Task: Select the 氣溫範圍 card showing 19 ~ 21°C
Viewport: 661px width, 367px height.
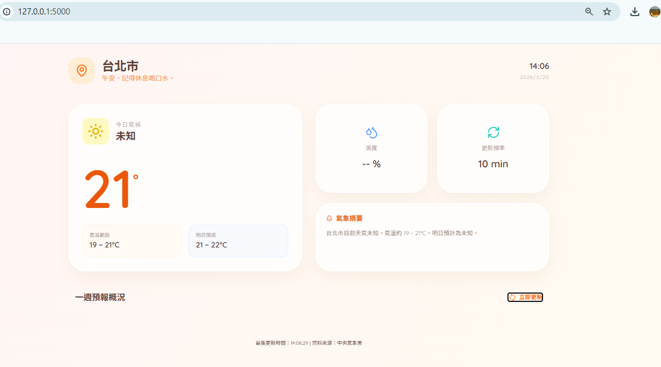Action: pyautogui.click(x=132, y=241)
